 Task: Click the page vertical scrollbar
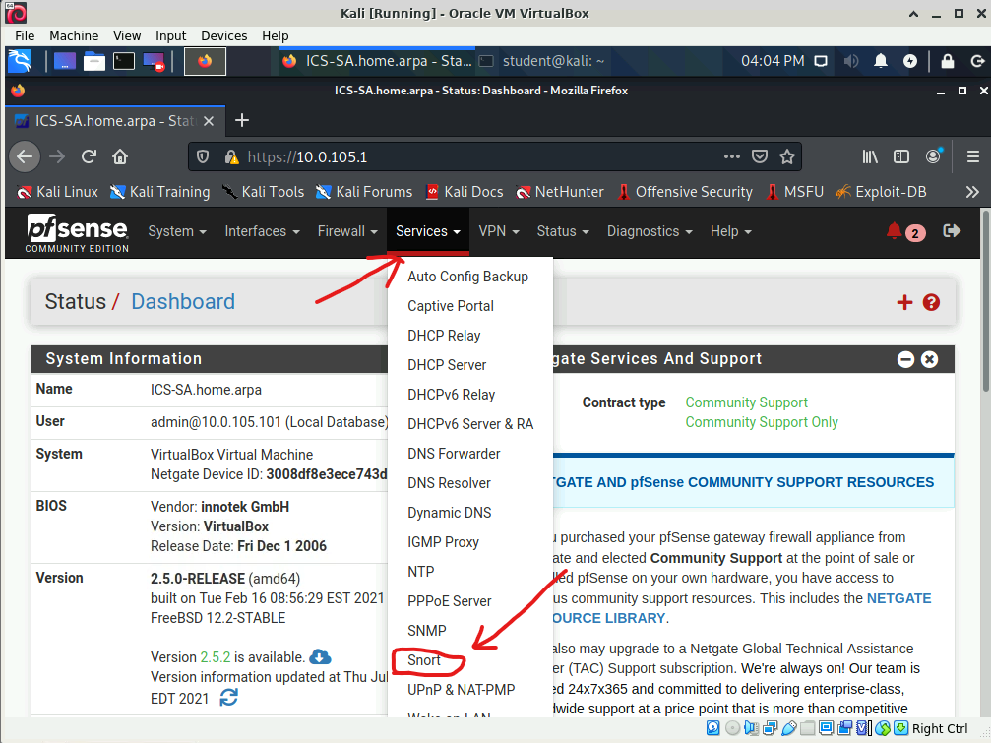(985, 301)
